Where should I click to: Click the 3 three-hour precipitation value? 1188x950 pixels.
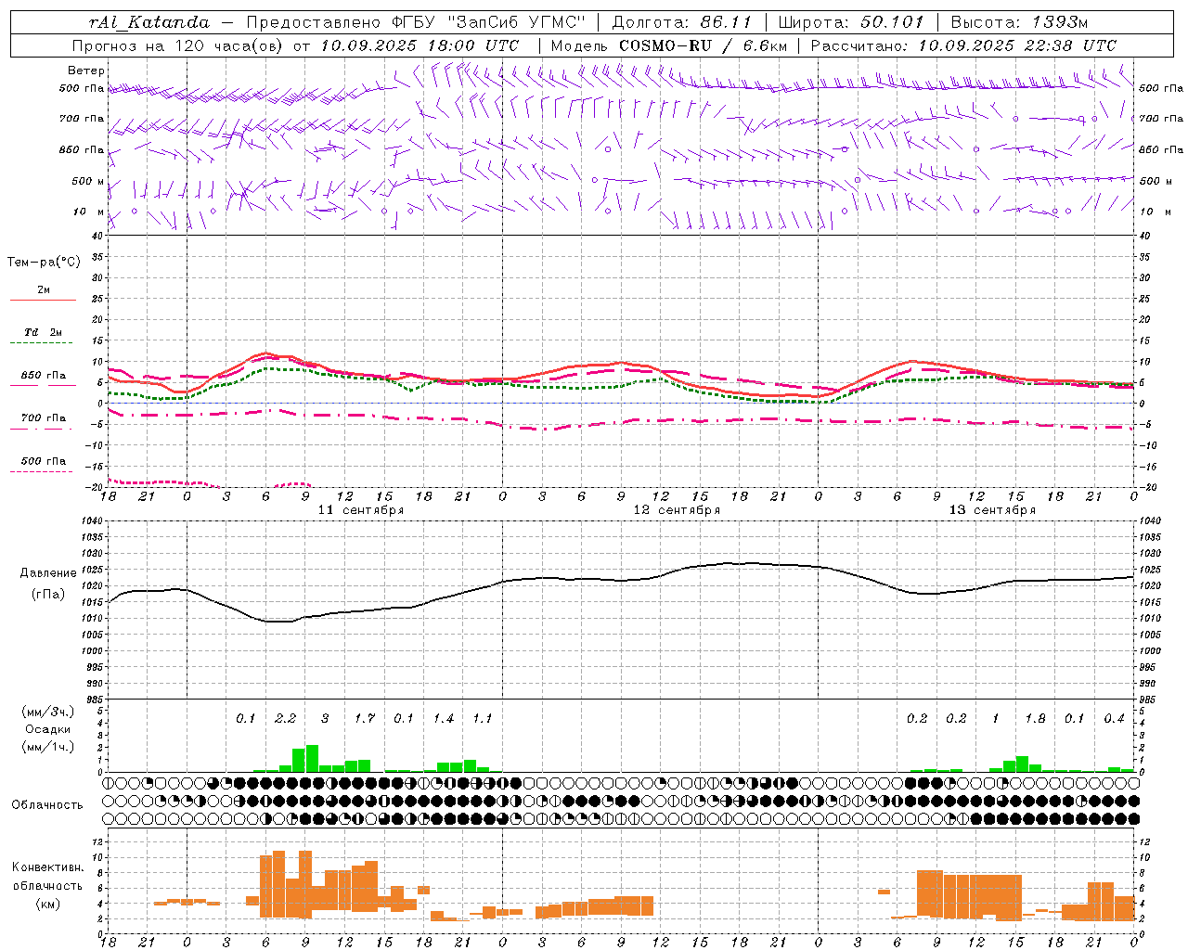pos(325,718)
